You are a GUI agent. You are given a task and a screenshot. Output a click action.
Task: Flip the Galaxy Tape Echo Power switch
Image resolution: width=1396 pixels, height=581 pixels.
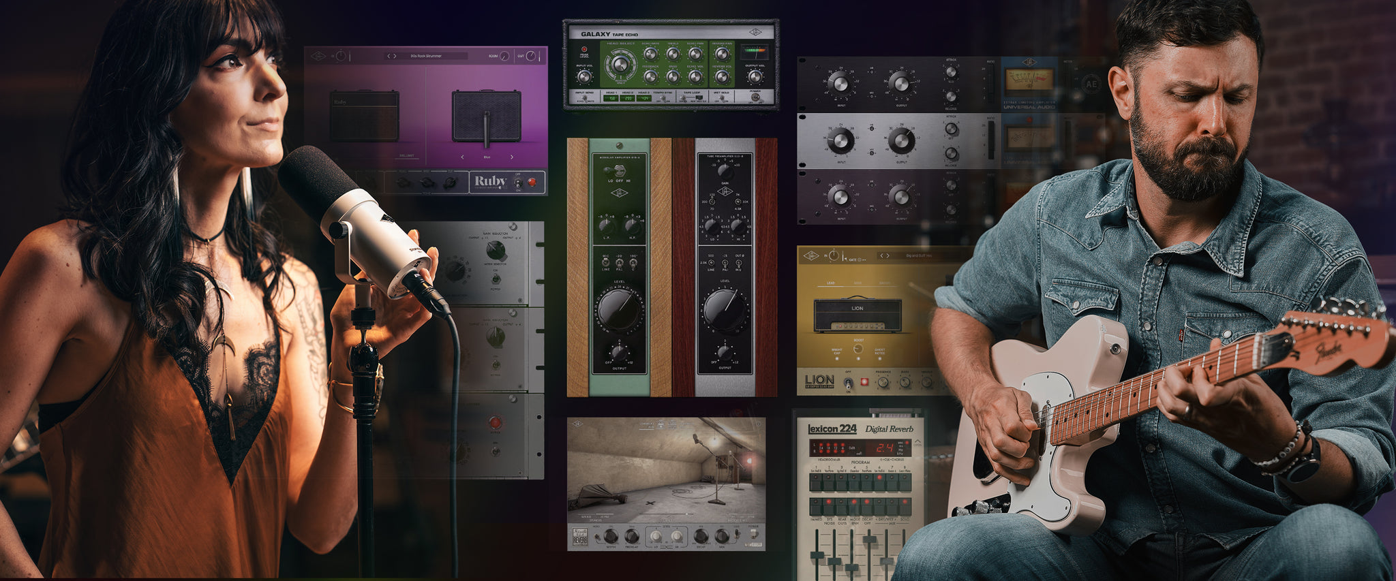[x=755, y=97]
